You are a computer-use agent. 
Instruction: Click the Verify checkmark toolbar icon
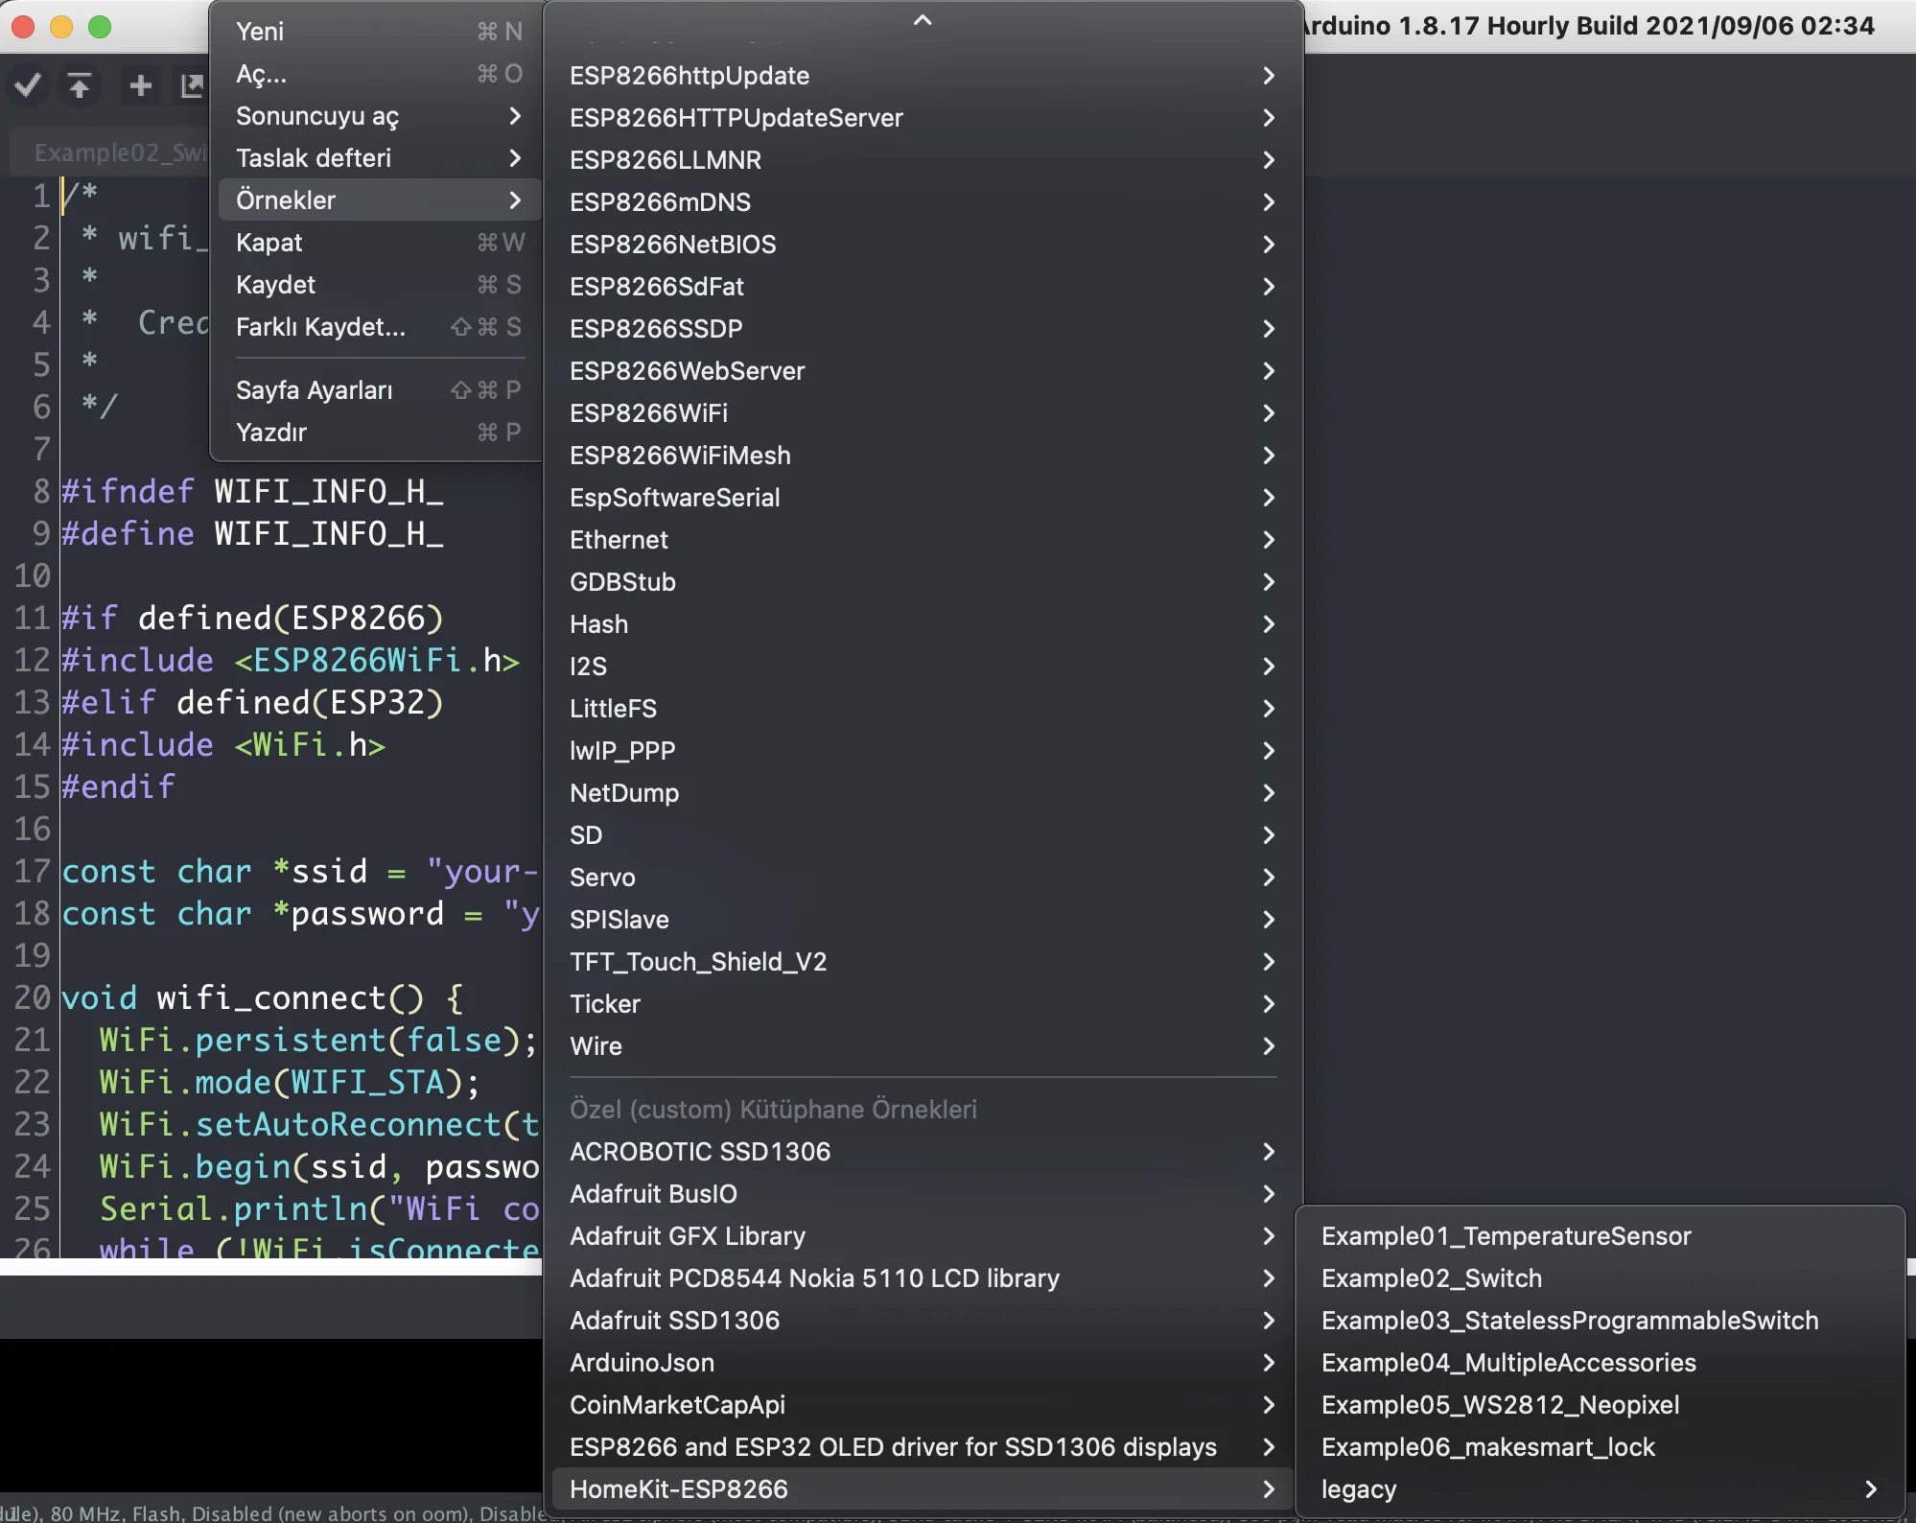click(x=28, y=85)
